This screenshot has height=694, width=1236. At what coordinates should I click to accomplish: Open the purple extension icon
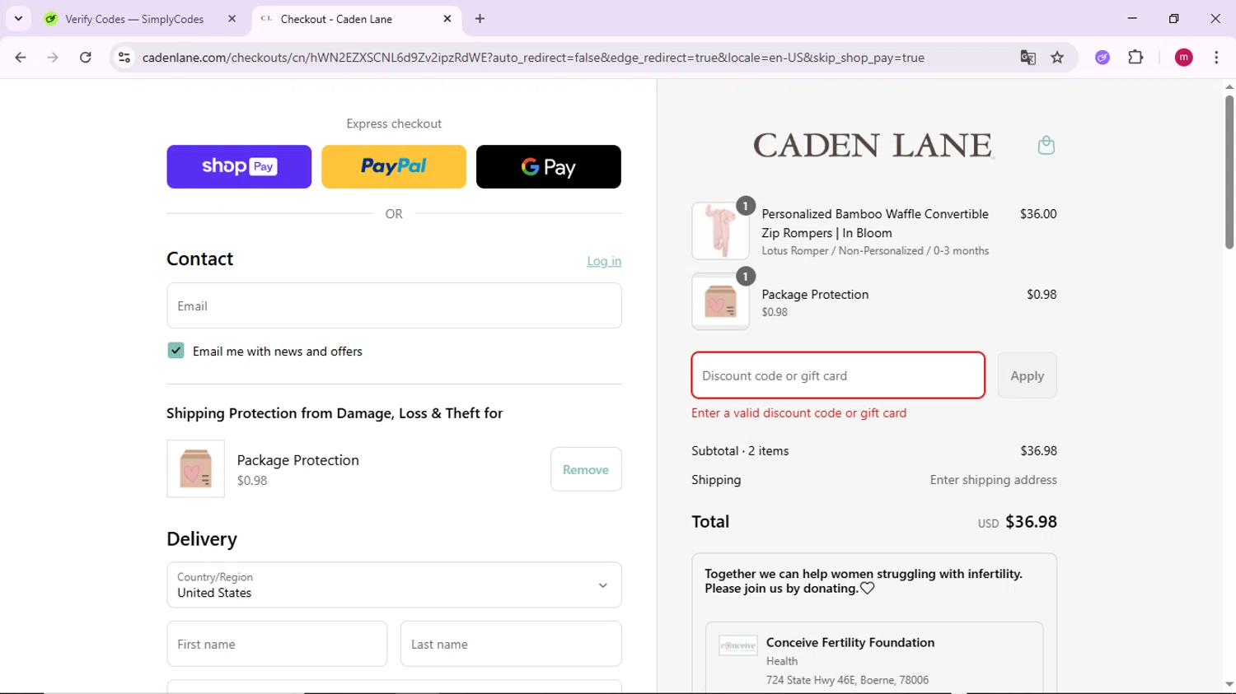click(x=1103, y=58)
